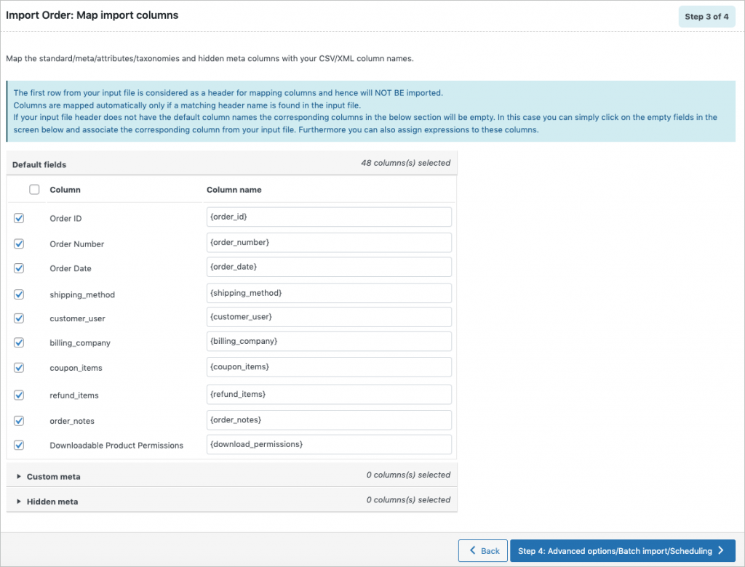The height and width of the screenshot is (567, 745).
Task: Uncheck the Order ID checkbox
Action: 19,218
